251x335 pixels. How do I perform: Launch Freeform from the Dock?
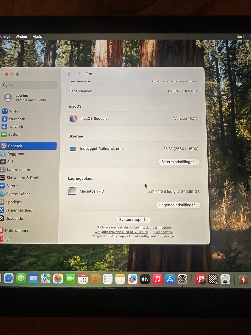pos(133,279)
